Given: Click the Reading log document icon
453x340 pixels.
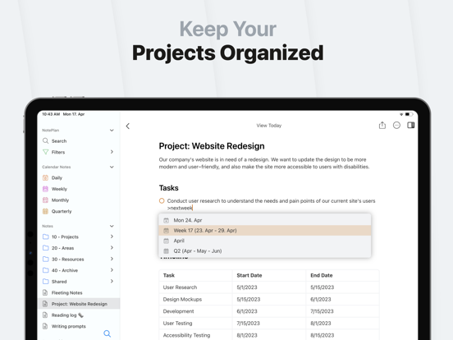Looking at the screenshot, I should coord(45,315).
